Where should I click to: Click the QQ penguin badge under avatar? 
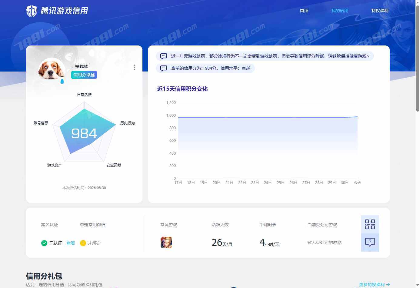[62, 81]
